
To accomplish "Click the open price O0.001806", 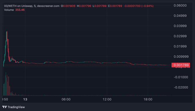I will [x=68, y=6].
